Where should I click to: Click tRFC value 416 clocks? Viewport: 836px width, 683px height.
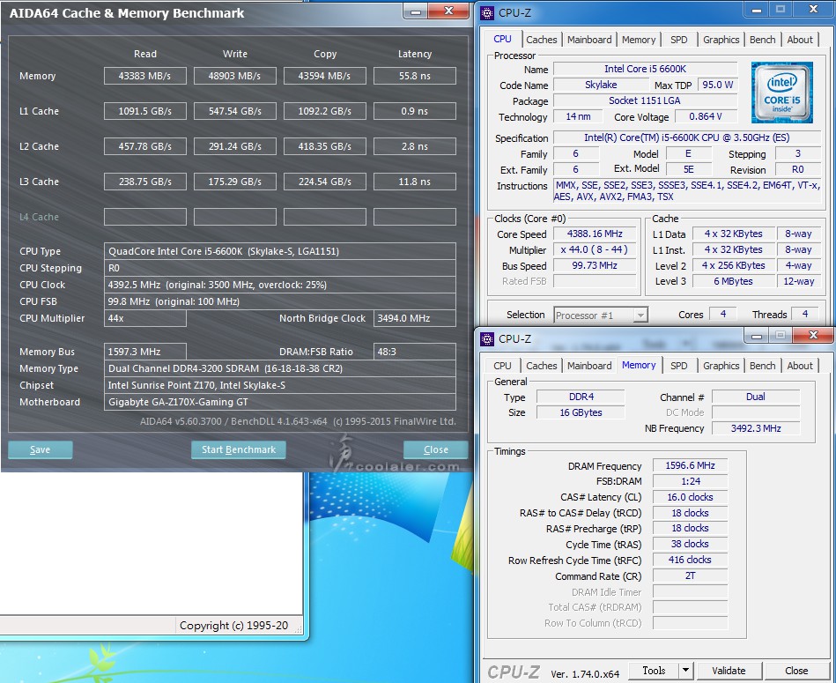tap(690, 560)
